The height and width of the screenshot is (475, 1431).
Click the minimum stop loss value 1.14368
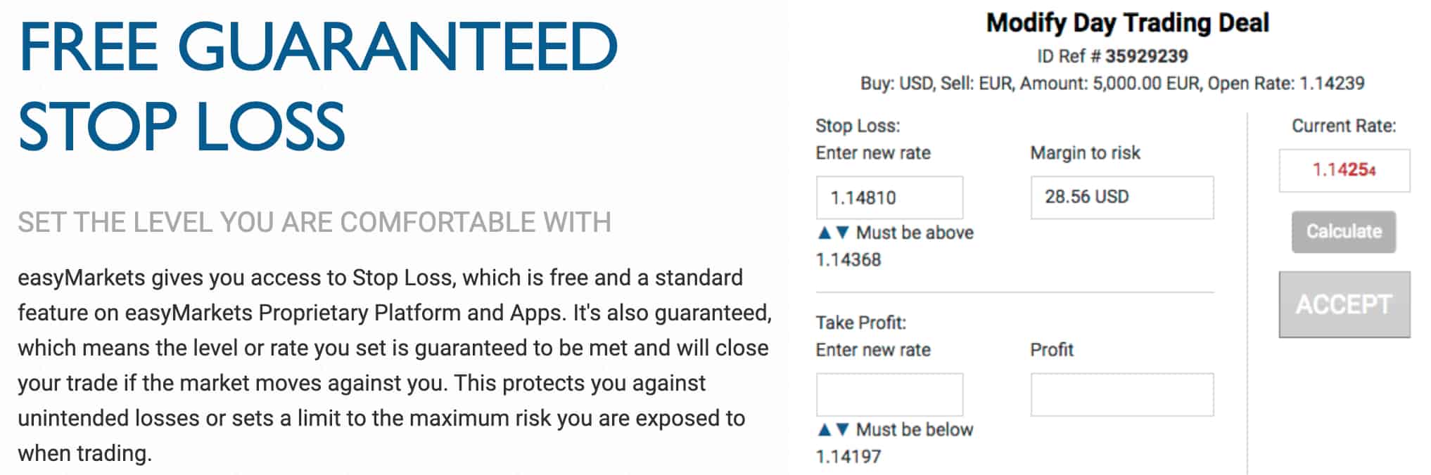coord(848,260)
